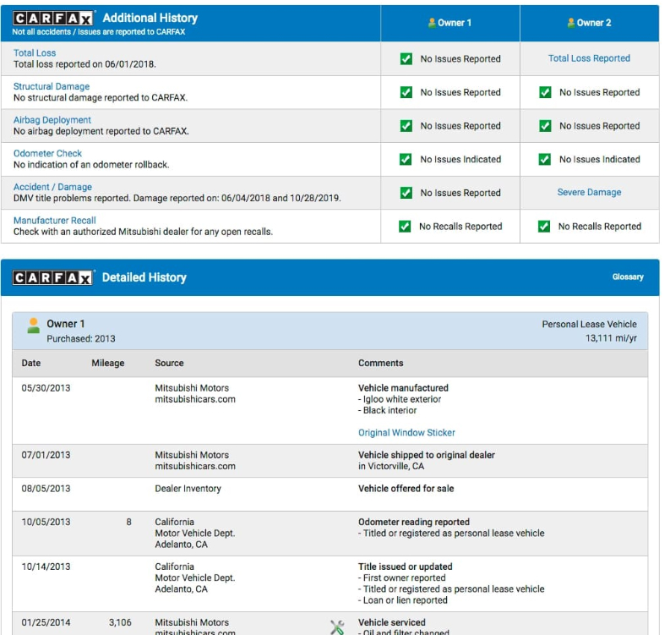
Task: Click green checkmark for Owner 1 Airbag Deployment
Action: coord(406,126)
